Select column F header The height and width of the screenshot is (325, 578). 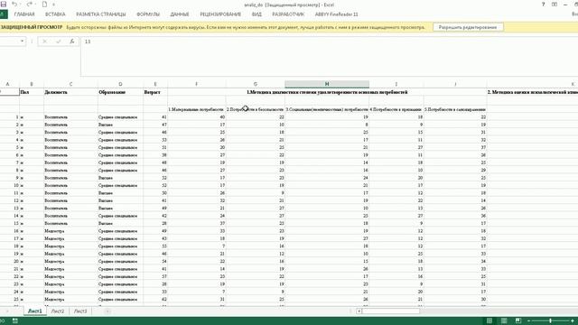click(x=197, y=84)
